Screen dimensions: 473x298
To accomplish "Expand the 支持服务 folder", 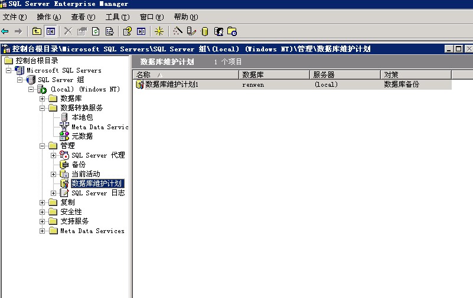I will click(x=43, y=221).
